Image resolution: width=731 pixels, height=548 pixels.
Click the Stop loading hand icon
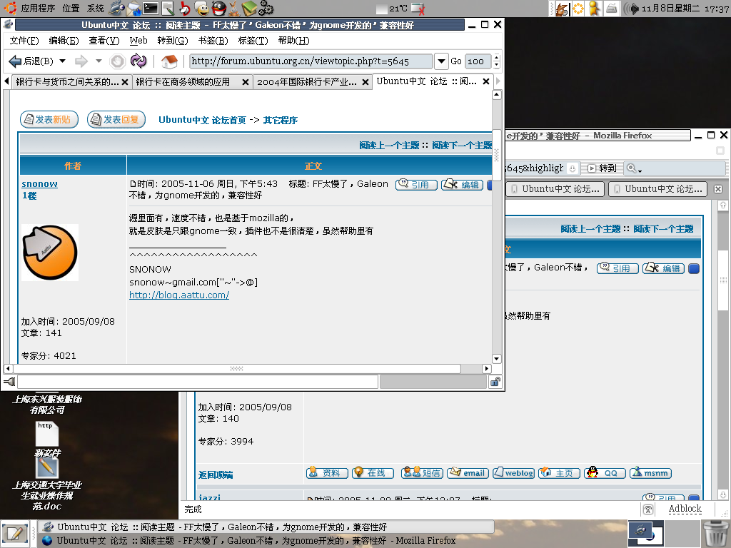(118, 61)
